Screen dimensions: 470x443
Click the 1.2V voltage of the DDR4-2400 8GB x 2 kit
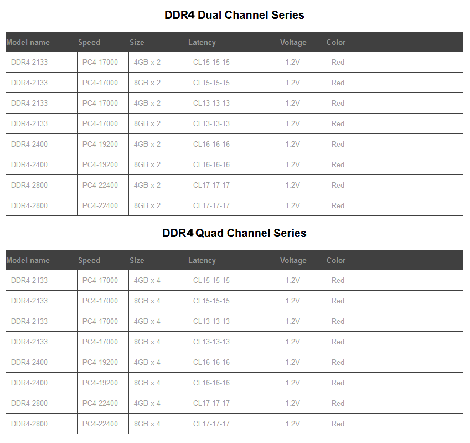(293, 164)
